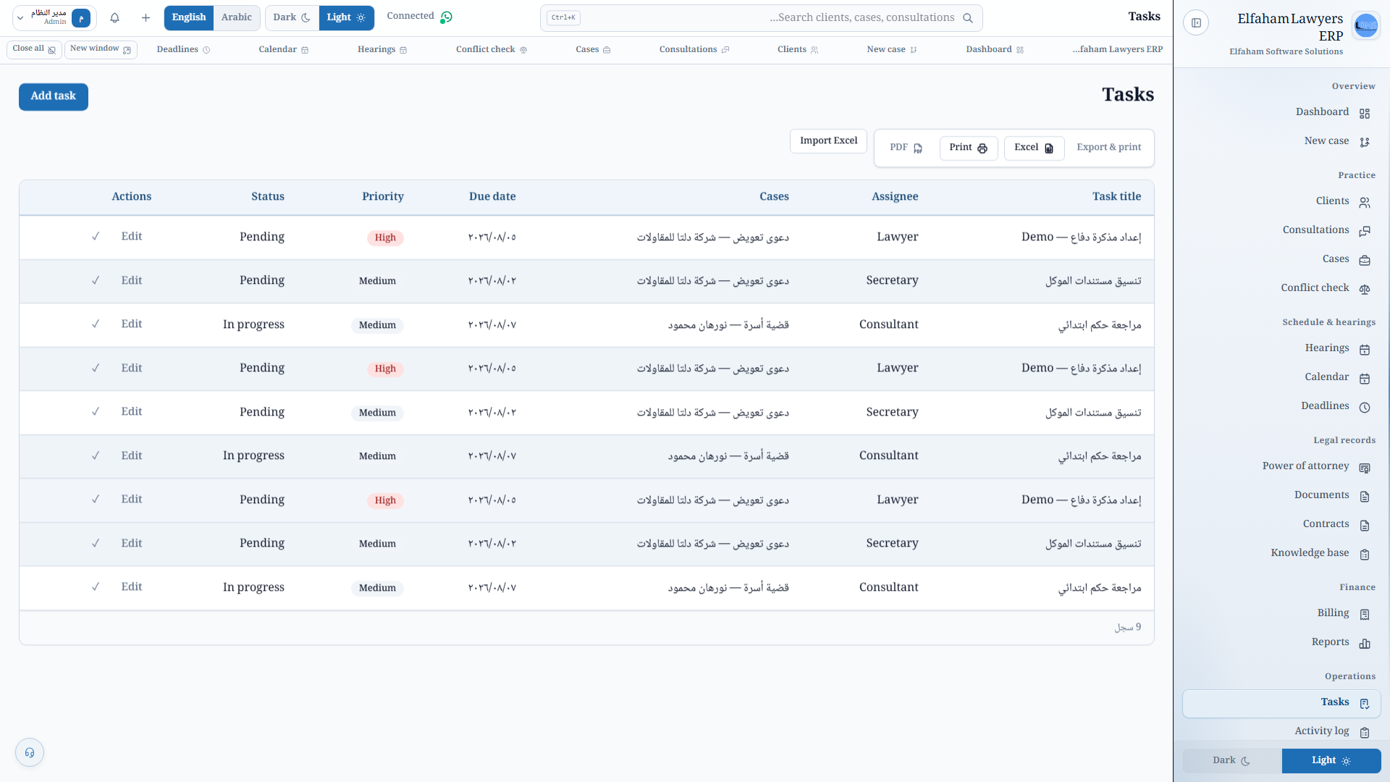
Task: Open Knowledge base sidebar icon
Action: coord(1365,555)
